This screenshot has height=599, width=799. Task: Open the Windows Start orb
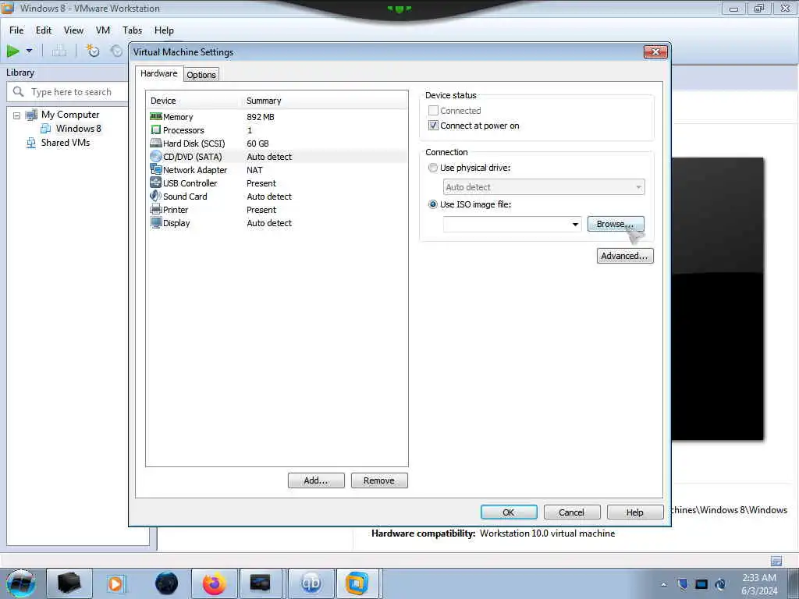coord(21,583)
